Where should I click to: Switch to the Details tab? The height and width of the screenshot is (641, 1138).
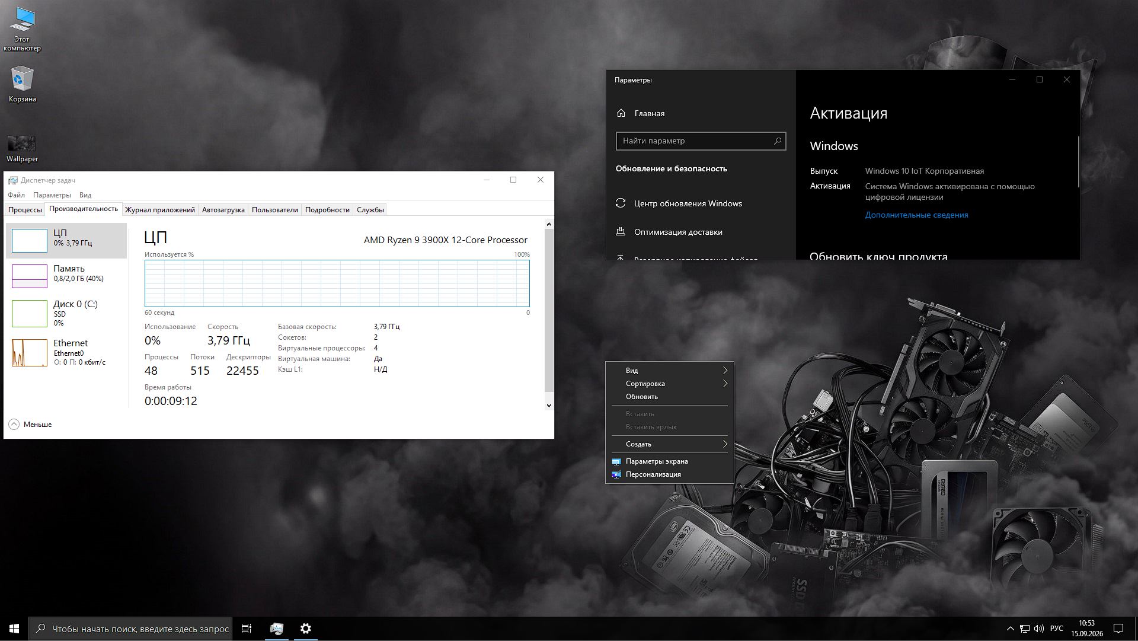pyautogui.click(x=327, y=210)
